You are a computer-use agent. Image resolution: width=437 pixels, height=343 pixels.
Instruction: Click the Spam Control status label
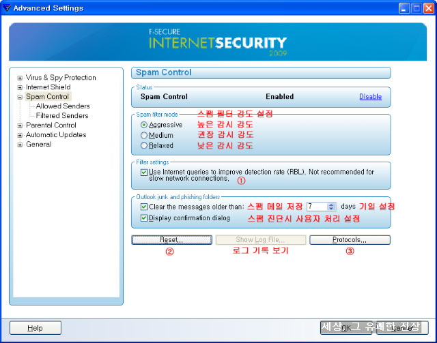pyautogui.click(x=164, y=97)
